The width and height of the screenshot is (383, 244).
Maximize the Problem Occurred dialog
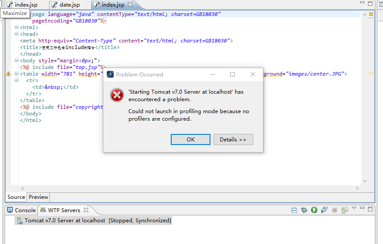point(233,74)
